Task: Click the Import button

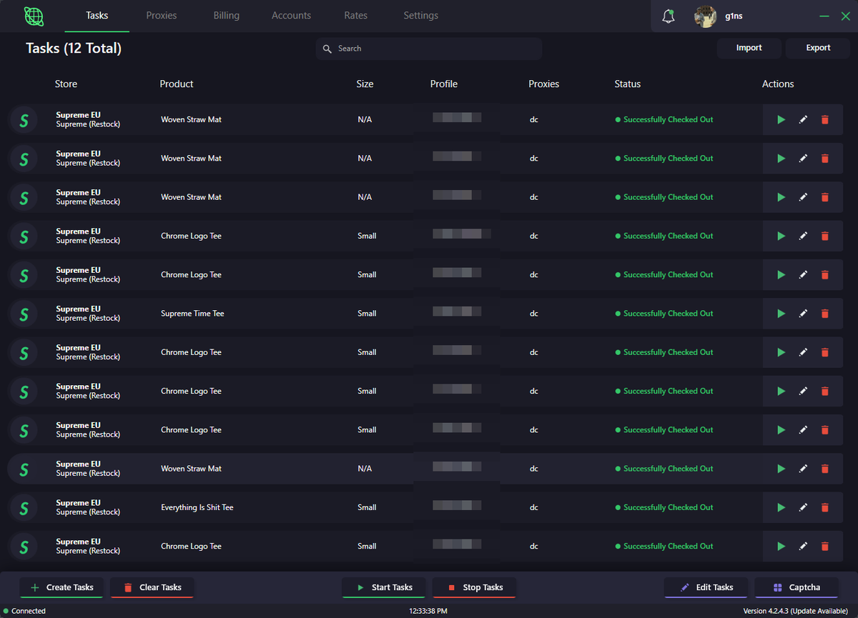Action: [749, 48]
